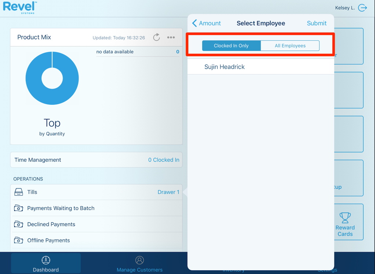Viewport: 375px width, 274px height.
Task: Switch to the Dashboard tab
Action: click(46, 264)
